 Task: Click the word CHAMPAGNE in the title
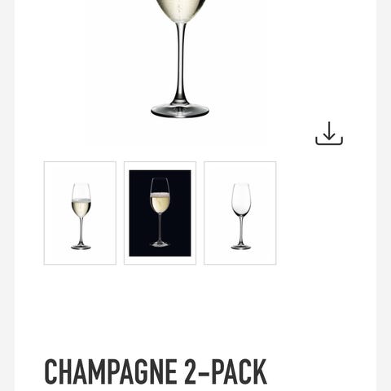pos(111,371)
